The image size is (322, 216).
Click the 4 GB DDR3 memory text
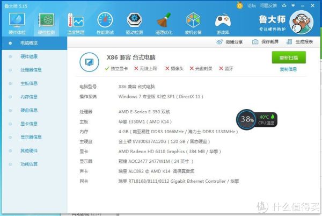click(178, 132)
